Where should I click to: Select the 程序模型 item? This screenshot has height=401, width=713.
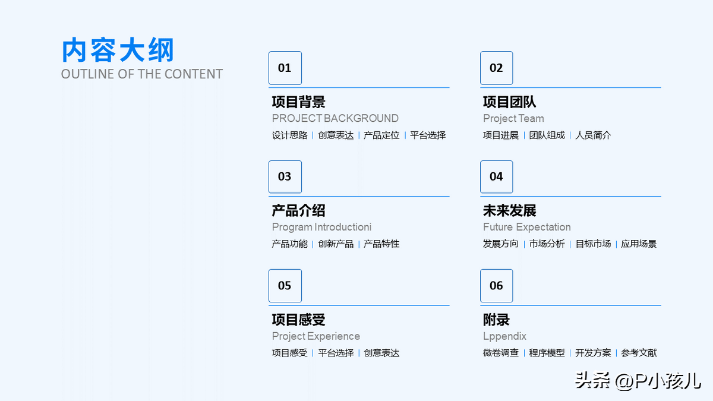(x=547, y=353)
